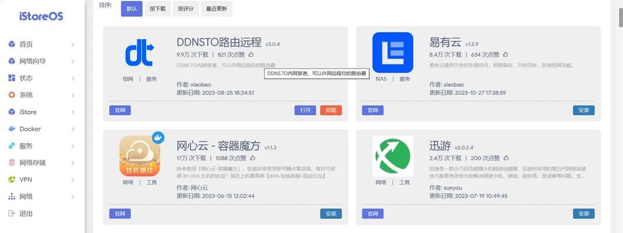
Task: Click the 服务 sidebar icon
Action: point(12,146)
